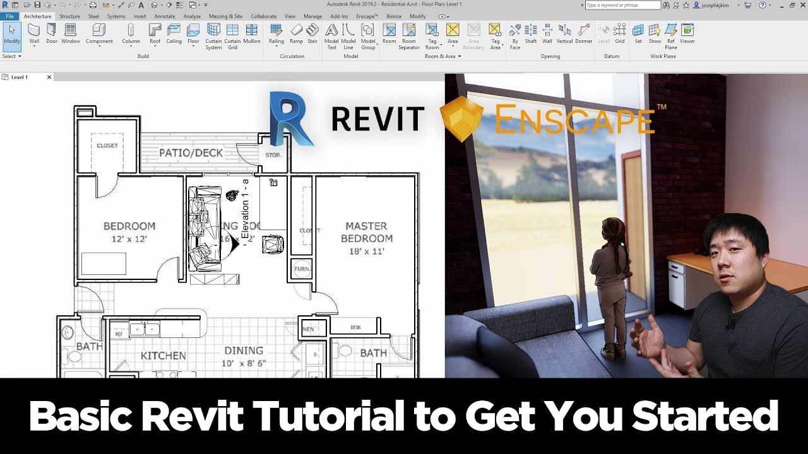Select the Vertical opening tool
The width and height of the screenshot is (808, 454).
[565, 35]
